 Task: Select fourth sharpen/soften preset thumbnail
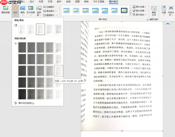(49, 29)
